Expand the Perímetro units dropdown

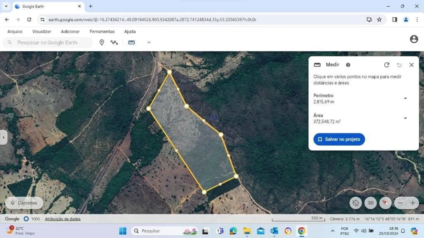405,98
